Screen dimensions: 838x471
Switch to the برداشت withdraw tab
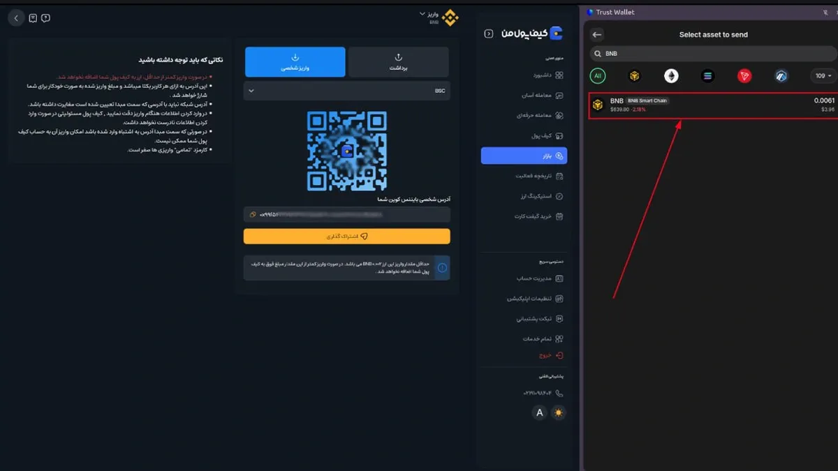point(398,62)
